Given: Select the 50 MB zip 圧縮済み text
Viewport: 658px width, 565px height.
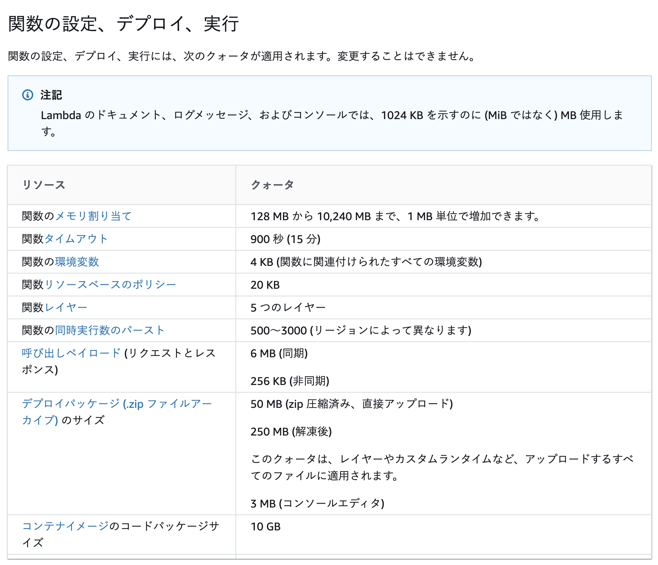Looking at the screenshot, I should [352, 404].
